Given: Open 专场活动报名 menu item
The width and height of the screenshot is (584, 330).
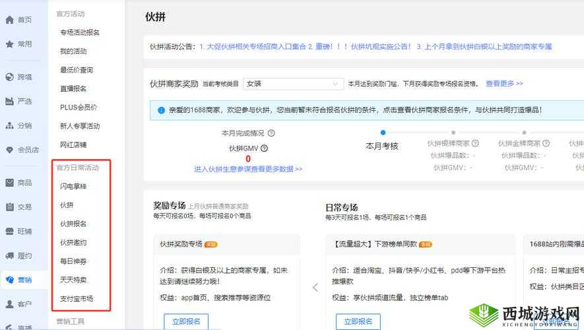Looking at the screenshot, I should pos(80,32).
